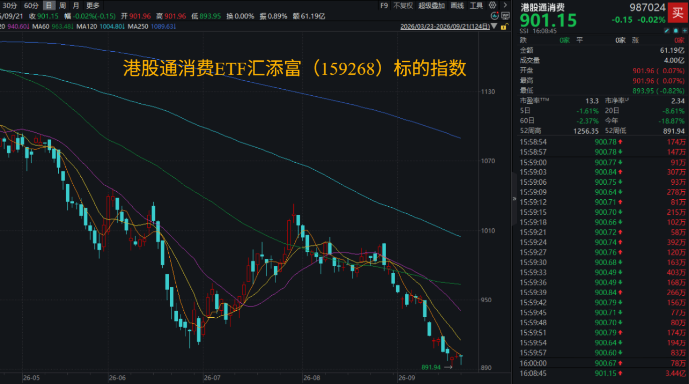
Task: Select the 周 weekly period tab
Action: (x=62, y=6)
